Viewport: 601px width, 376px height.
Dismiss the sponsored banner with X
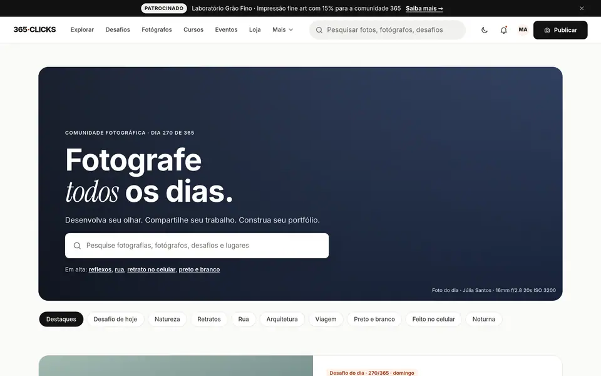click(x=582, y=8)
